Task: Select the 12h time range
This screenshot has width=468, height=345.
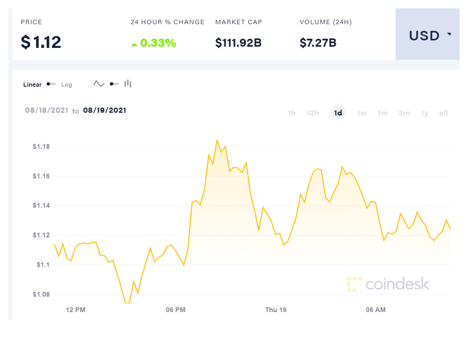Action: click(313, 113)
